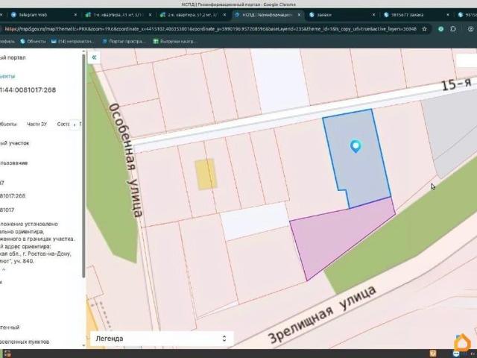Image resolution: width=477 pixels, height=358 pixels.
Task: Select the grey parcel near 15-я street
Action: click(x=450, y=131)
